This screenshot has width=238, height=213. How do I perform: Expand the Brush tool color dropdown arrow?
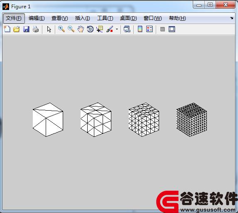click(117, 29)
